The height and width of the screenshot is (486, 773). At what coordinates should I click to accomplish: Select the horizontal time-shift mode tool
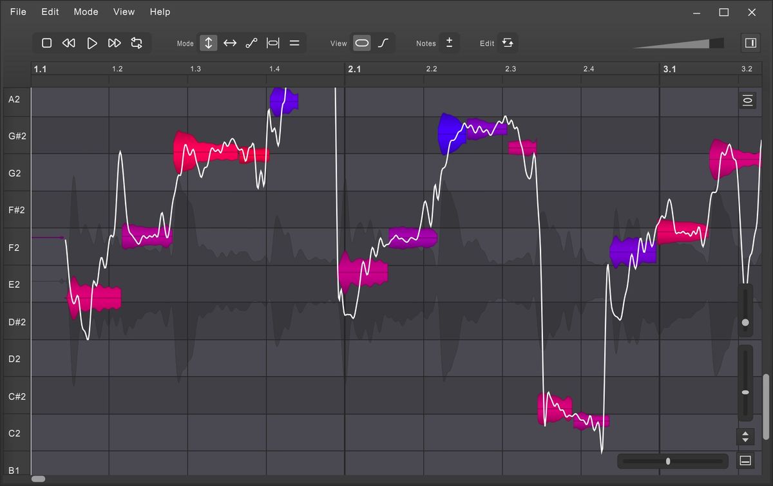pyautogui.click(x=230, y=43)
